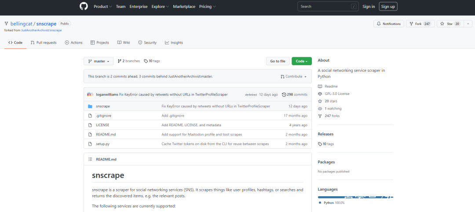
Task: Open the Team page
Action: (x=121, y=6)
